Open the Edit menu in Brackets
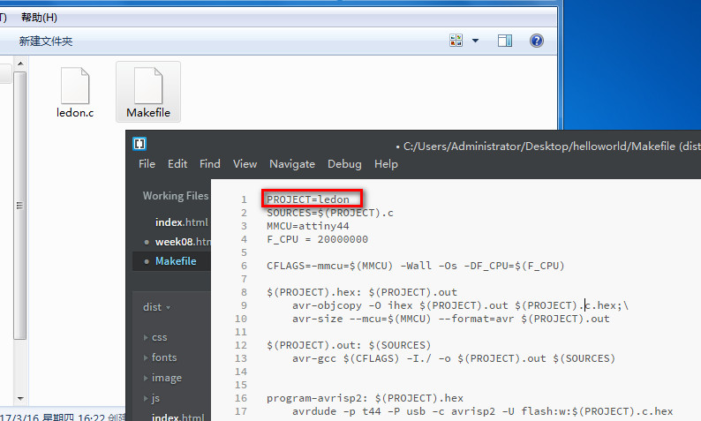This screenshot has width=701, height=421. [177, 164]
